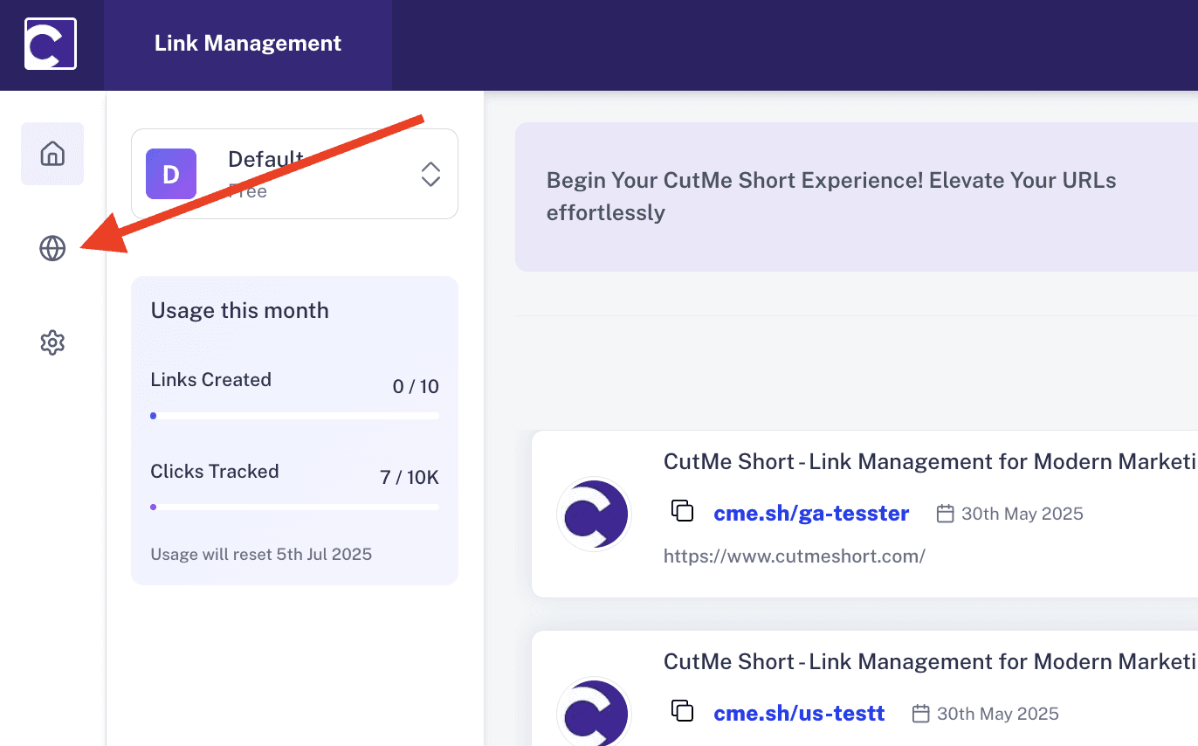1198x746 pixels.
Task: Click the us-testt card title text
Action: coord(930,661)
